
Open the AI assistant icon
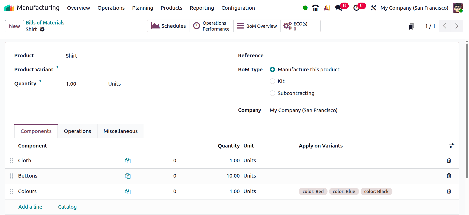(327, 8)
